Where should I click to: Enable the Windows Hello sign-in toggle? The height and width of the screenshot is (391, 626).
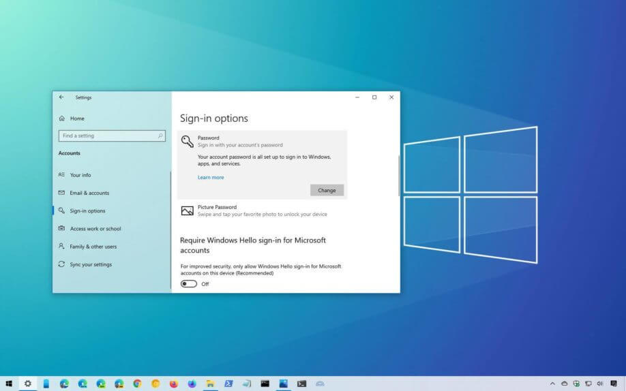[x=189, y=284]
